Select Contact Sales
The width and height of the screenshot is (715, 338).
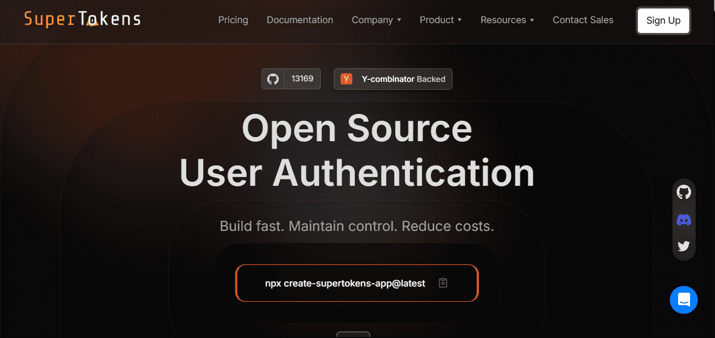(583, 20)
